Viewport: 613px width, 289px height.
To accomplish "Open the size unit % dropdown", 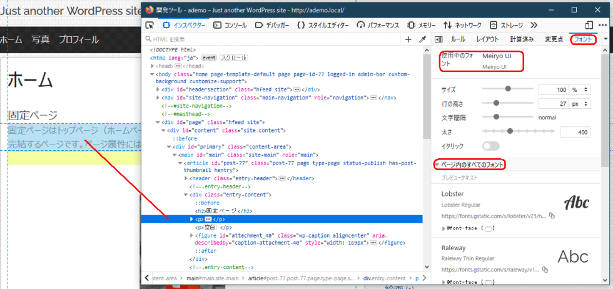I will (x=580, y=89).
